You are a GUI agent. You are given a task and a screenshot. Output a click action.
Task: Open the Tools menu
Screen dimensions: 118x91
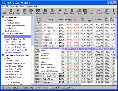pyautogui.click(x=22, y=6)
